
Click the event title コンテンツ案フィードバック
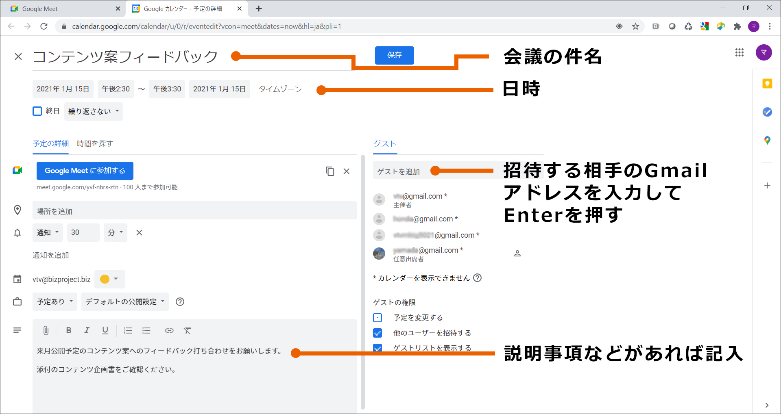click(x=126, y=57)
